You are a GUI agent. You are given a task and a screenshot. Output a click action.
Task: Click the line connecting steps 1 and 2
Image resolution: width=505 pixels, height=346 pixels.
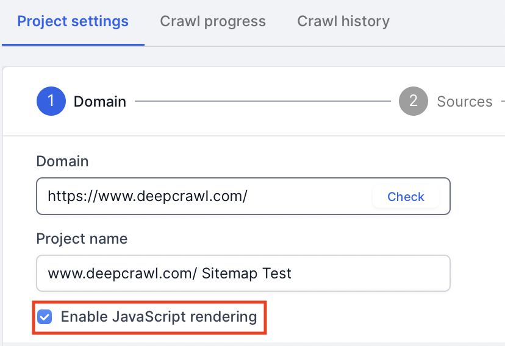[262, 102]
